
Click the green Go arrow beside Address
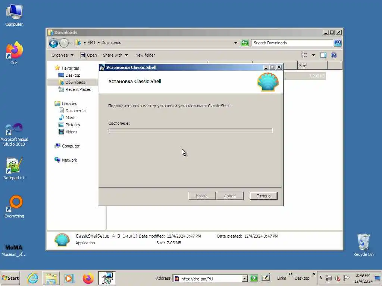click(x=254, y=278)
